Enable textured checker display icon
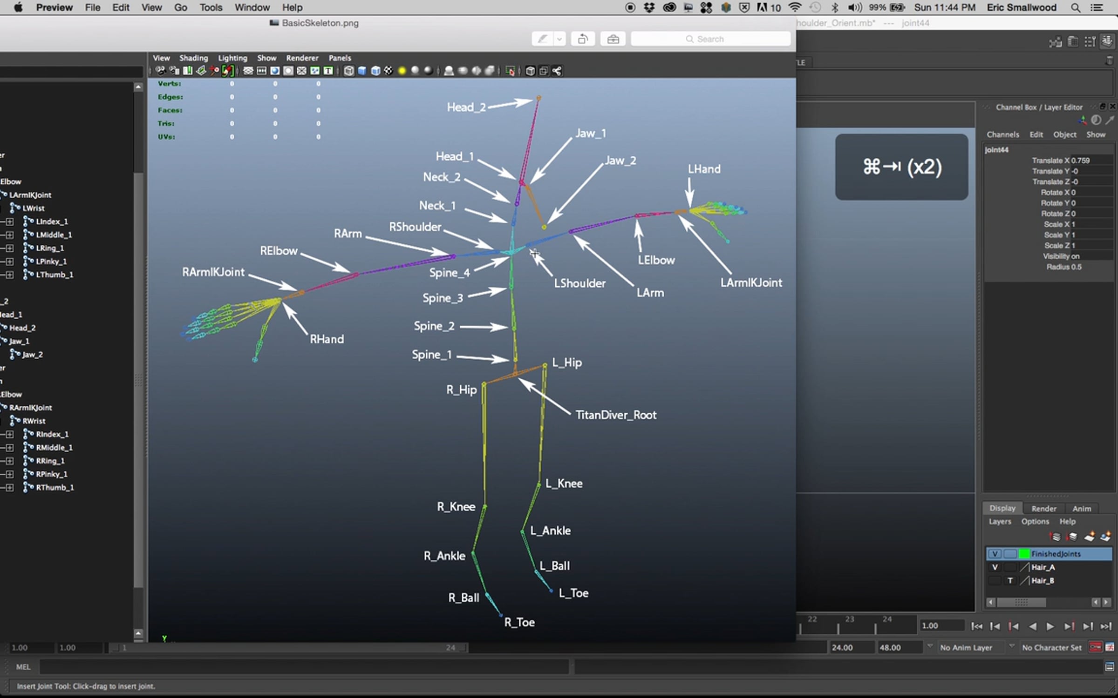The image size is (1118, 698). 389,71
